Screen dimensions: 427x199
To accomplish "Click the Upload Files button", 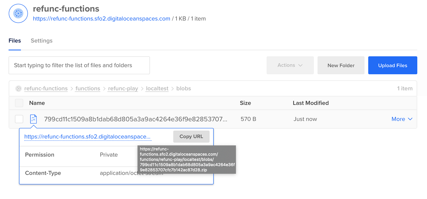I will [x=393, y=65].
